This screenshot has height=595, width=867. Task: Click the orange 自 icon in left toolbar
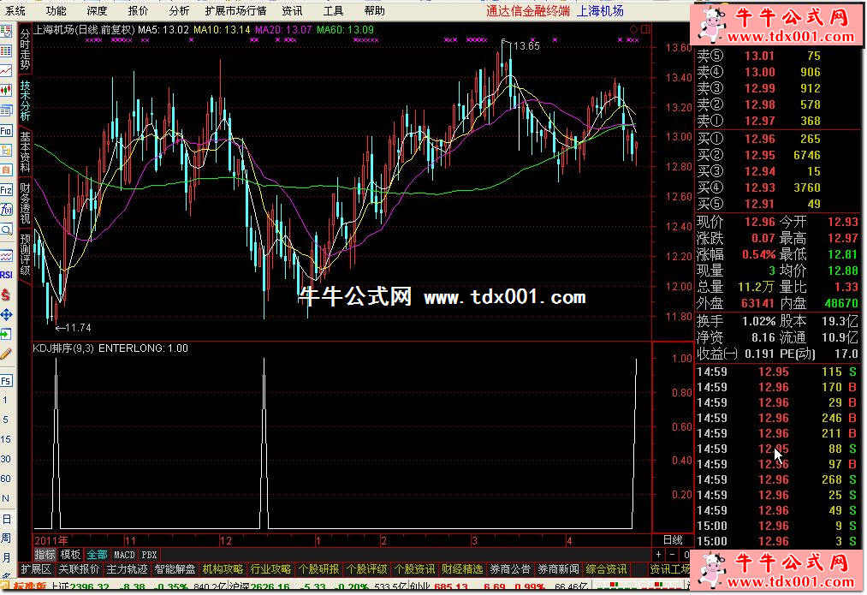point(6,170)
